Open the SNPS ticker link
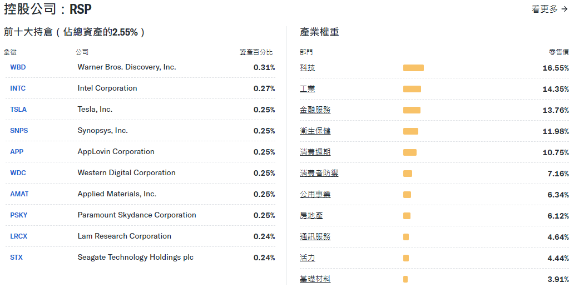Viewport: 574px width, 287px height. [19, 131]
